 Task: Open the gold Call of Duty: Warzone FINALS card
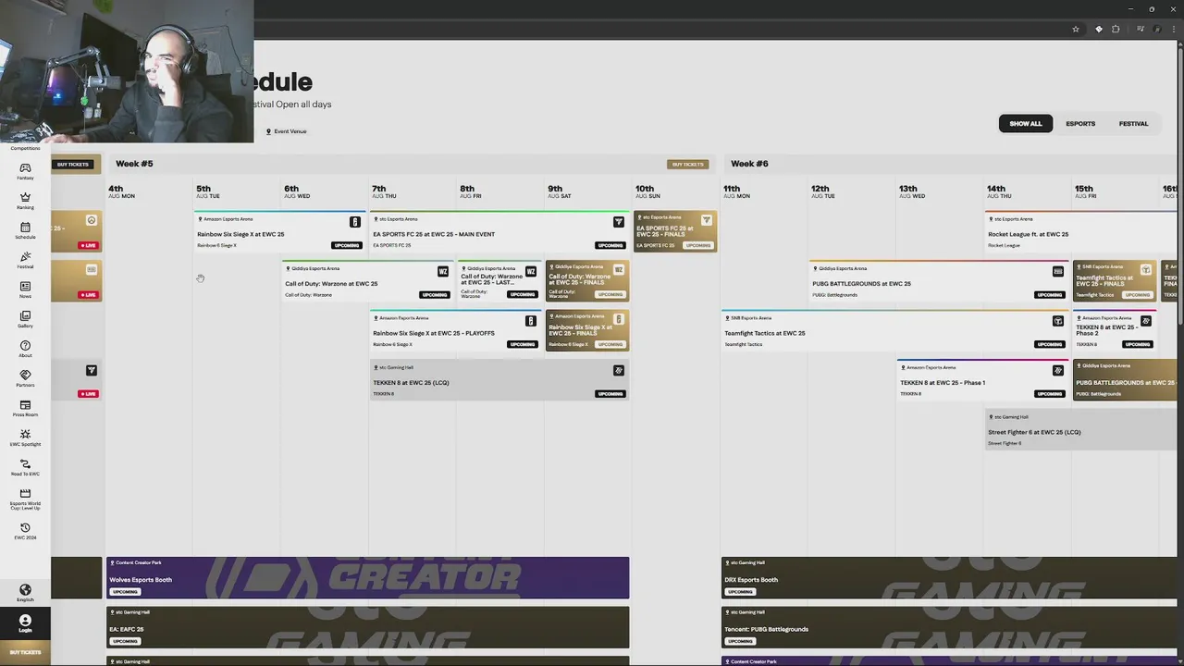point(587,281)
